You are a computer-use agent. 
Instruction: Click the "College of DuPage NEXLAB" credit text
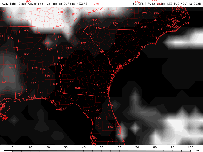pos(67,4)
